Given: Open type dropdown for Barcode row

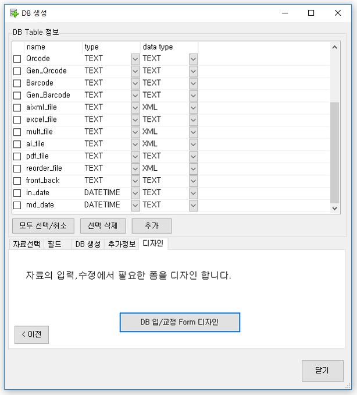Looking at the screenshot, I should point(135,83).
